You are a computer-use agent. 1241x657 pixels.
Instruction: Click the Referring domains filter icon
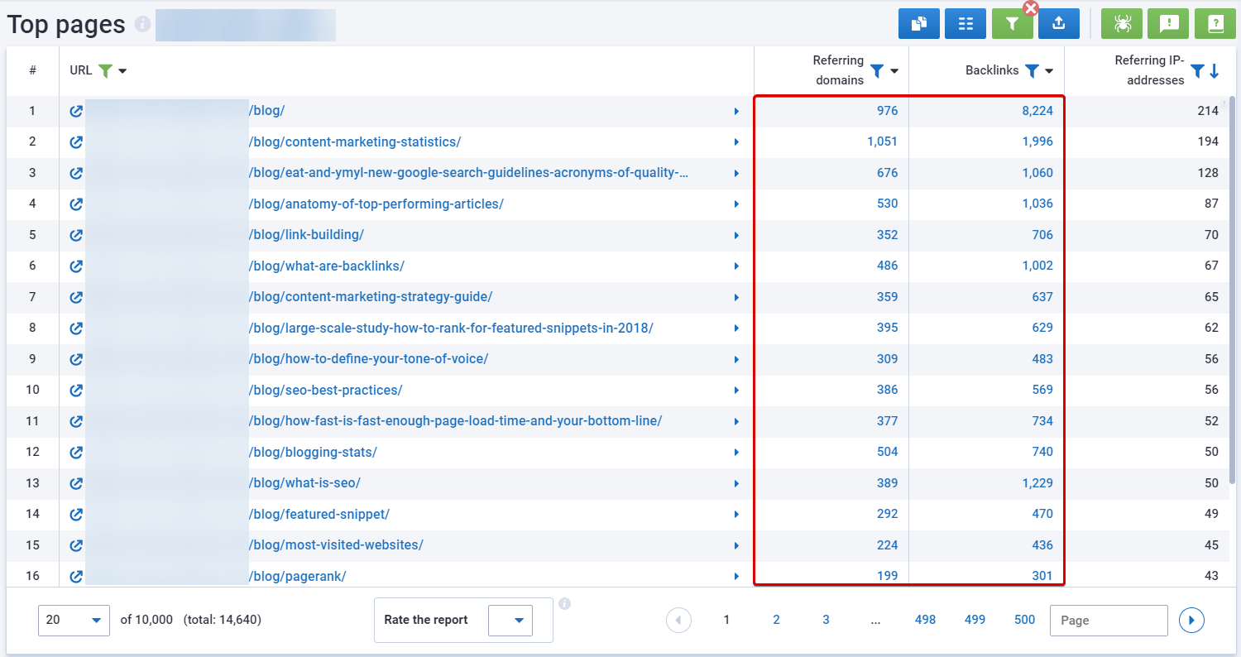[x=877, y=71]
